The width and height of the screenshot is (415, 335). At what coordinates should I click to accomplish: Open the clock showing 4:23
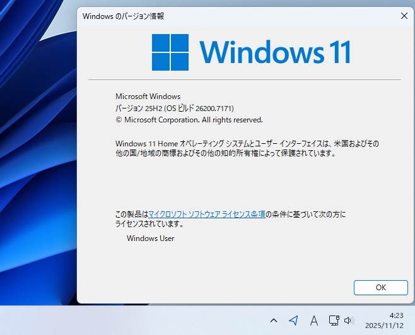396,315
